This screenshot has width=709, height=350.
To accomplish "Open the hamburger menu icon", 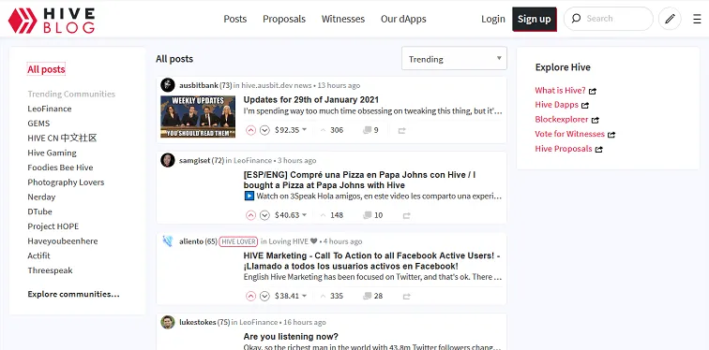I will pyautogui.click(x=697, y=19).
